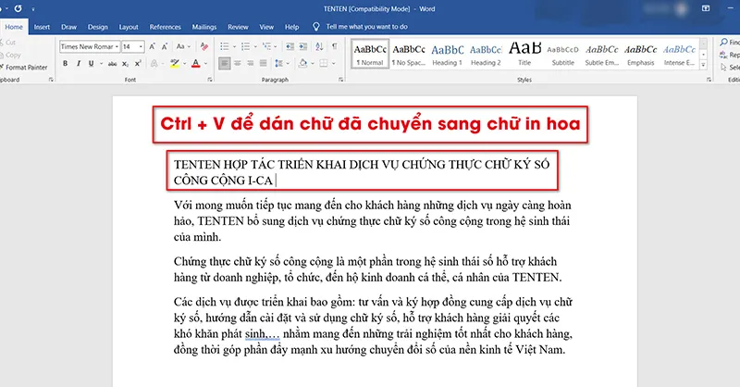Image resolution: width=740 pixels, height=387 pixels.
Task: Open the Change Case Aa dropdown
Action: click(x=183, y=46)
